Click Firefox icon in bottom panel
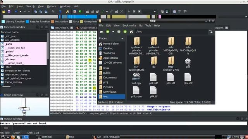 (13, 137)
